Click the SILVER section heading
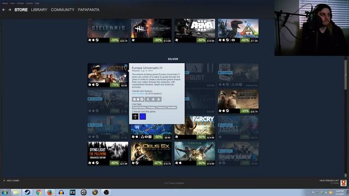This screenshot has height=196, width=349. pyautogui.click(x=173, y=59)
